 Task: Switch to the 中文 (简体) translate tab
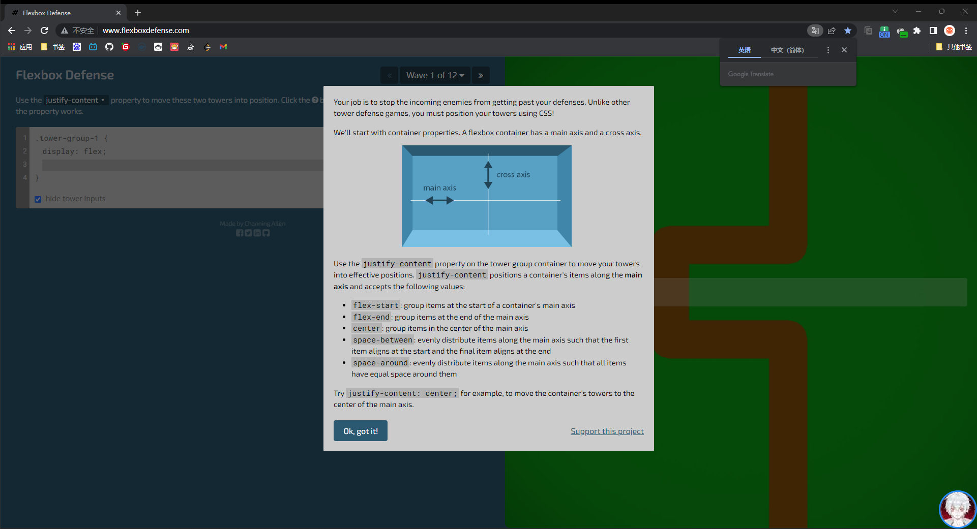(x=787, y=50)
